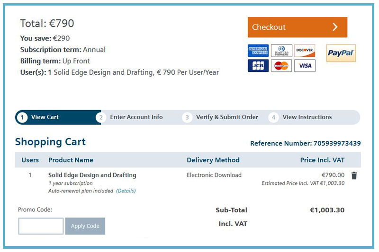Click the You save: €290 line

(x=45, y=38)
